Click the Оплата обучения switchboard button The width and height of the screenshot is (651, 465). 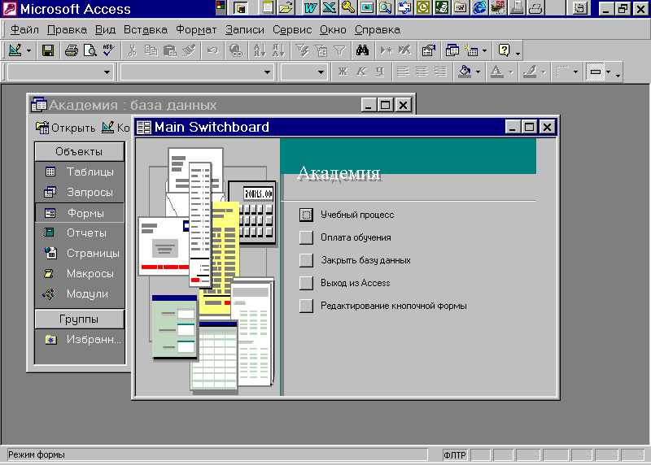pyautogui.click(x=307, y=237)
